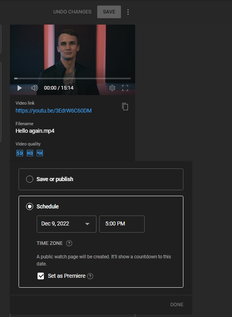Screen dimensions: 232x317
Task: Enter fullscreen in the video preview
Action: (x=125, y=88)
